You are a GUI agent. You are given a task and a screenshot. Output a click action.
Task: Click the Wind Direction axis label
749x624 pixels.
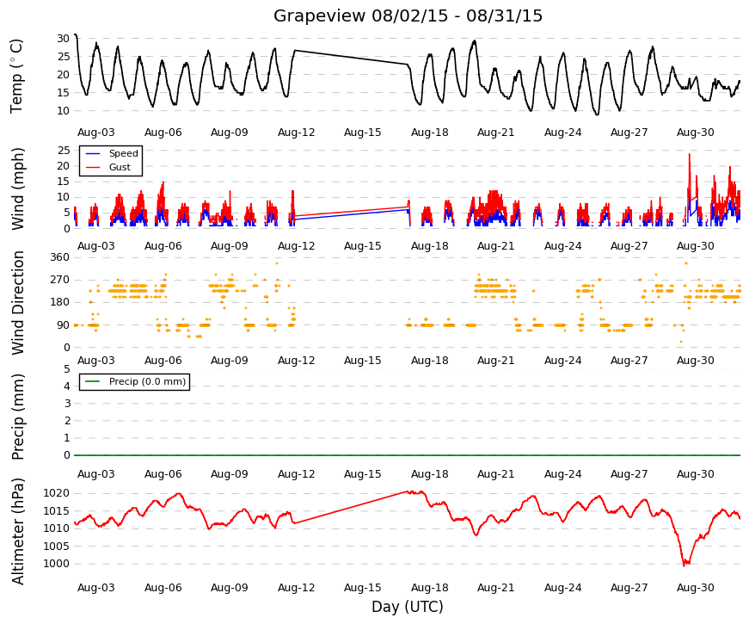16,303
